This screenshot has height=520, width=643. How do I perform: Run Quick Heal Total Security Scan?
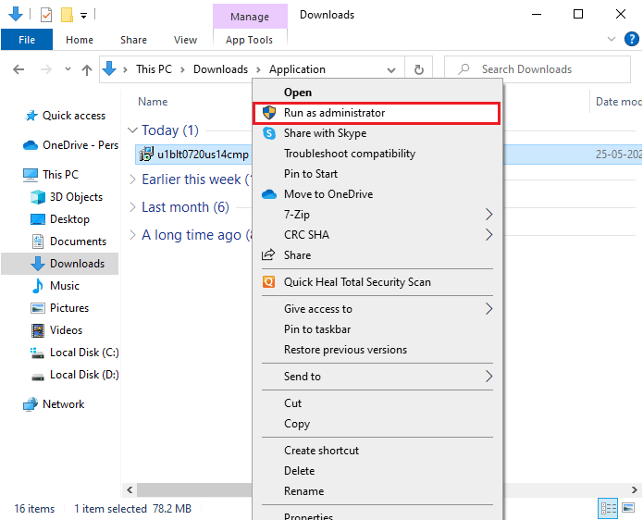(377, 282)
